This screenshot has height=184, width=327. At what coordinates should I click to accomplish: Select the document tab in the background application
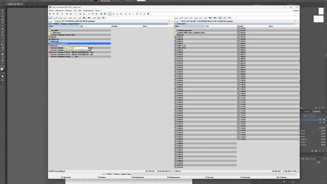[x=15, y=4]
